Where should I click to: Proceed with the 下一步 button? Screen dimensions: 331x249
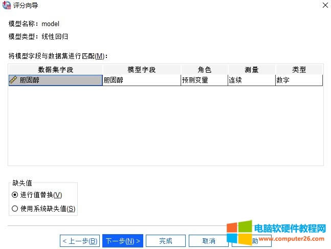122,241
